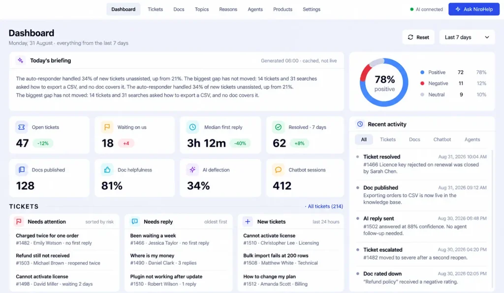Image resolution: width=504 pixels, height=293 pixels.
Task: Click the -12% badge on Open tickets
Action: [43, 143]
